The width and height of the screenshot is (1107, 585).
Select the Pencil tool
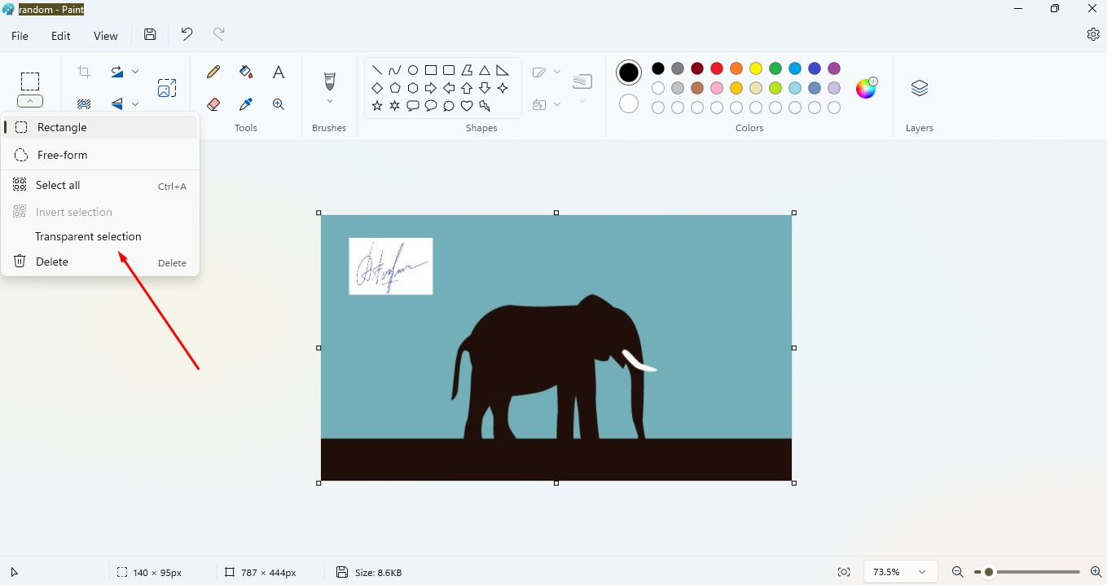point(213,72)
